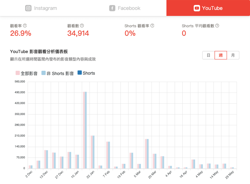The height and width of the screenshot is (184, 250).
Task: Click the 非 Shorts 影音 legend label
Action: pos(60,74)
